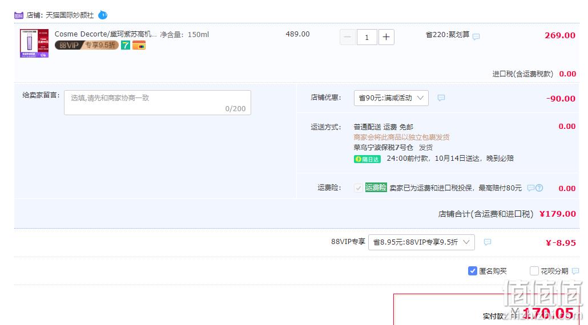The height and width of the screenshot is (325, 588).
Task: Decrease quantity with the minus button
Action: (x=348, y=37)
